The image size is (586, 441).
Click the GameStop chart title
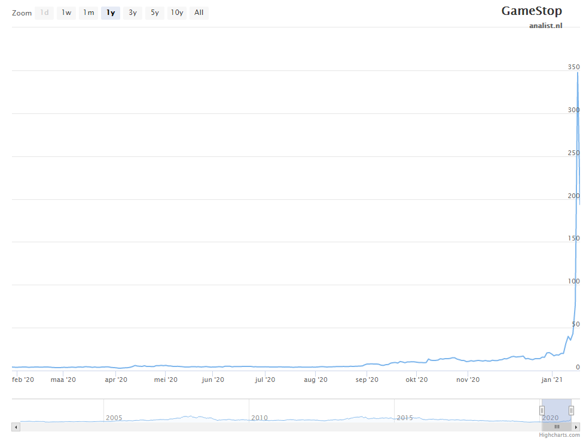[532, 11]
